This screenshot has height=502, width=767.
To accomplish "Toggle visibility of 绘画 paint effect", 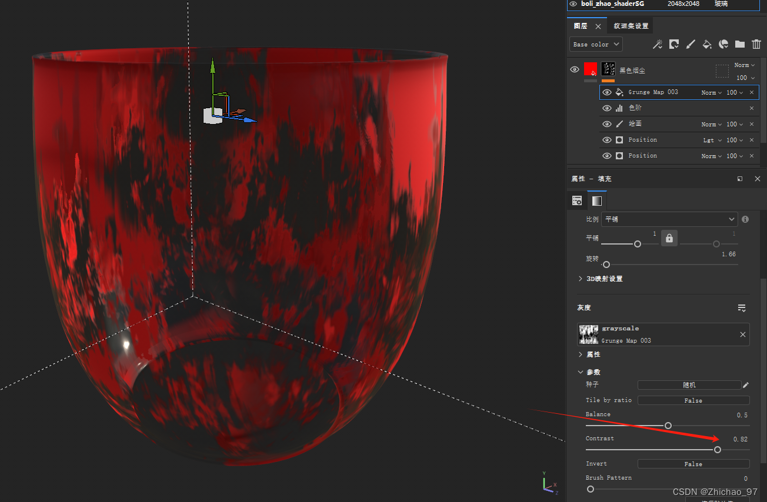I will point(607,124).
